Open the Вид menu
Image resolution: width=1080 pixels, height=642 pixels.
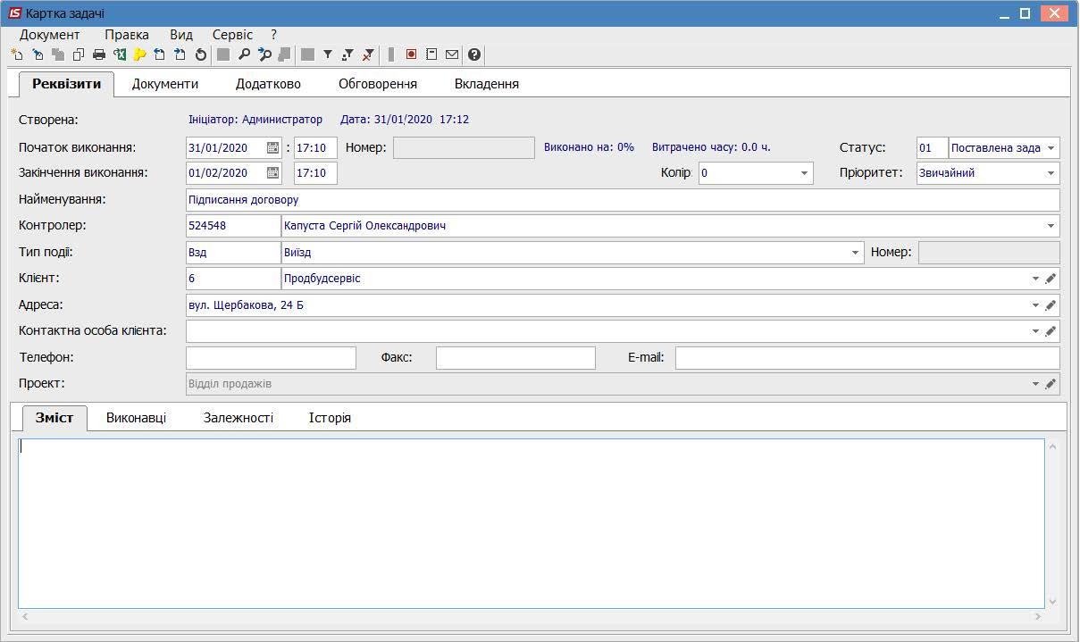tap(181, 35)
